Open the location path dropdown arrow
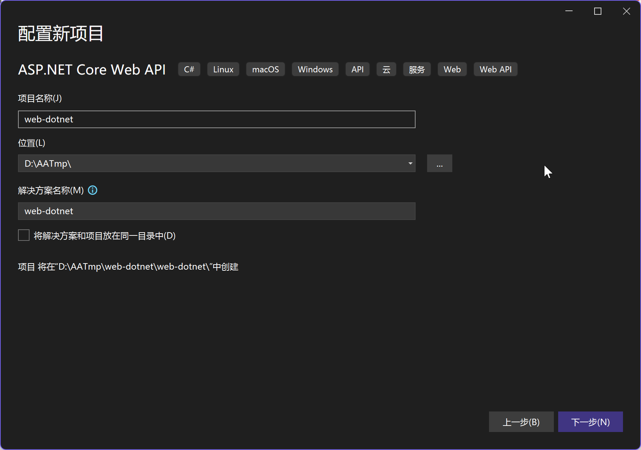The height and width of the screenshot is (450, 641). [x=410, y=163]
